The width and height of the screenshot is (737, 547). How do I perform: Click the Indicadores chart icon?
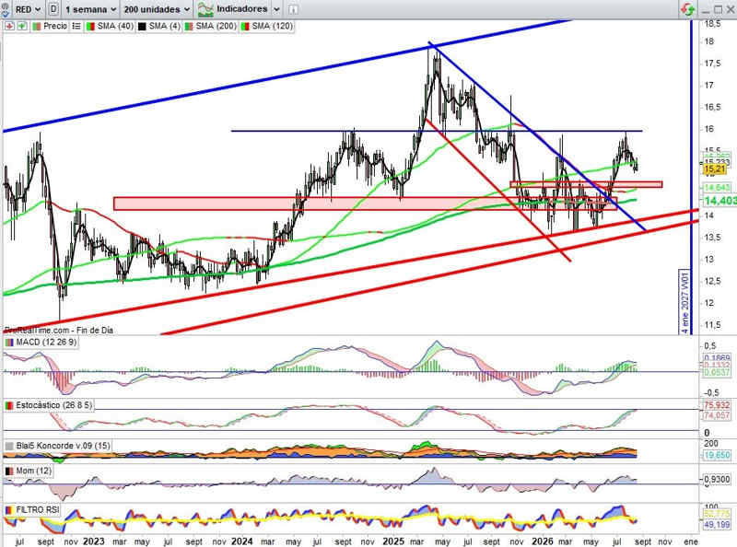(x=205, y=9)
